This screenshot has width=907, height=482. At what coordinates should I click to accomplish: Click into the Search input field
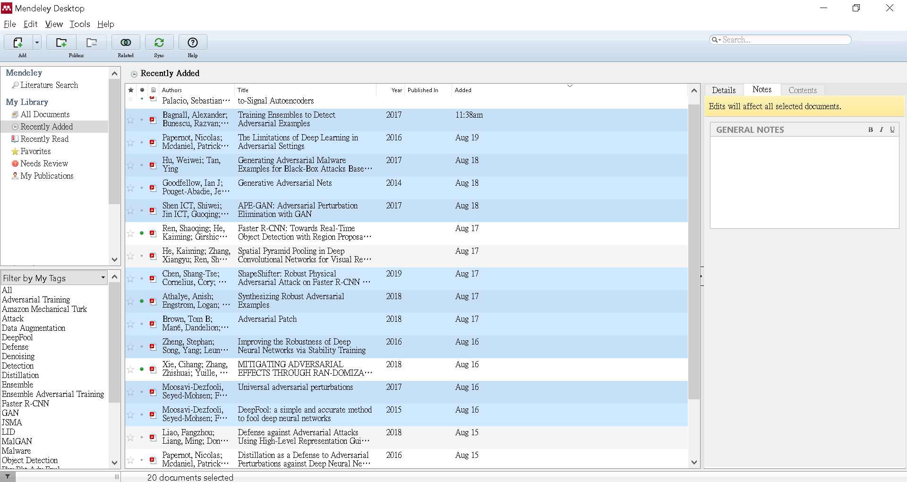pos(785,40)
